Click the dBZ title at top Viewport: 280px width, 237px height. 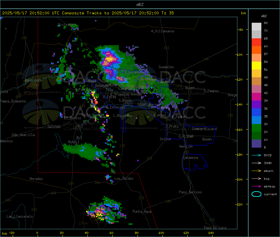coord(140,5)
